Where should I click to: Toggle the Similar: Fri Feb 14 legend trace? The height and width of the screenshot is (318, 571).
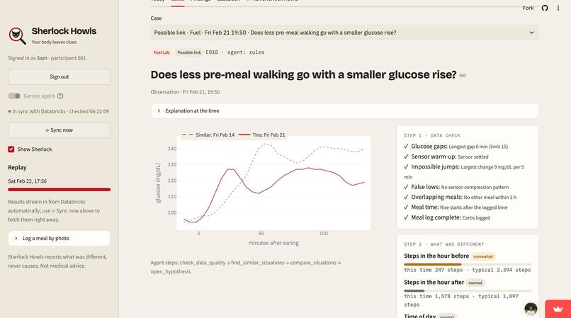click(x=208, y=135)
